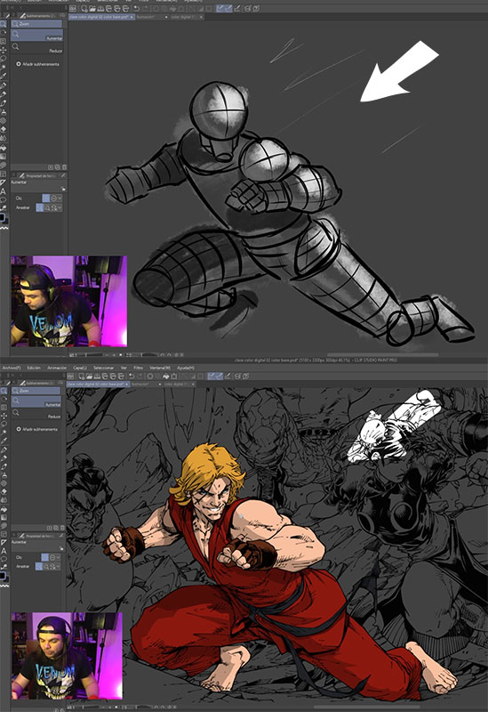Viewport: 488px width, 712px height.
Task: Open the Archivo menu in lower window
Action: click(x=11, y=368)
